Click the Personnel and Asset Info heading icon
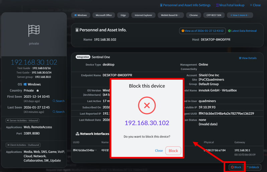This screenshot has width=267, height=172. [77, 30]
